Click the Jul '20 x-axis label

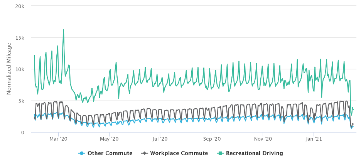(x=160, y=139)
